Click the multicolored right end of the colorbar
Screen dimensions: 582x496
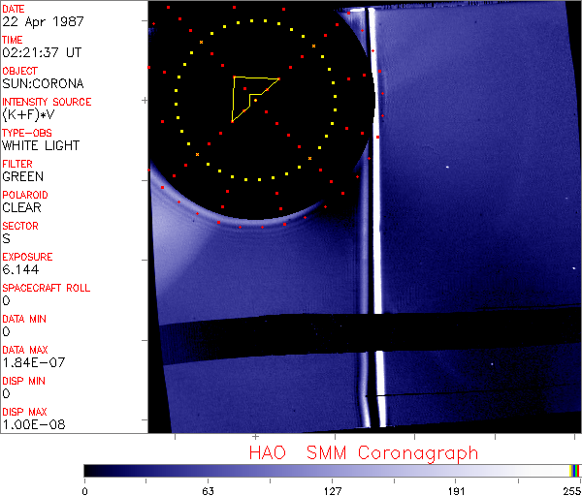click(x=575, y=470)
